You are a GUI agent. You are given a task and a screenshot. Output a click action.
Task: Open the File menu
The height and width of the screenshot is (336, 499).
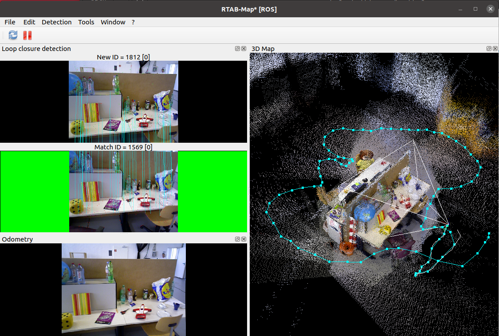10,22
